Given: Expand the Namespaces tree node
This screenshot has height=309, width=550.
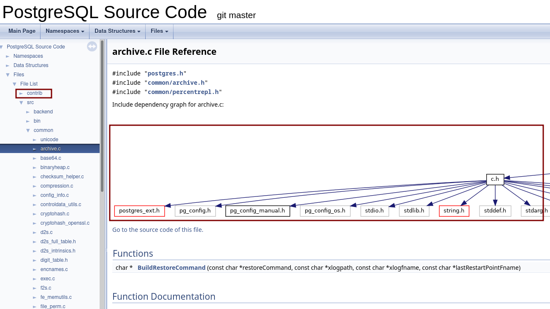Looking at the screenshot, I should [x=8, y=56].
